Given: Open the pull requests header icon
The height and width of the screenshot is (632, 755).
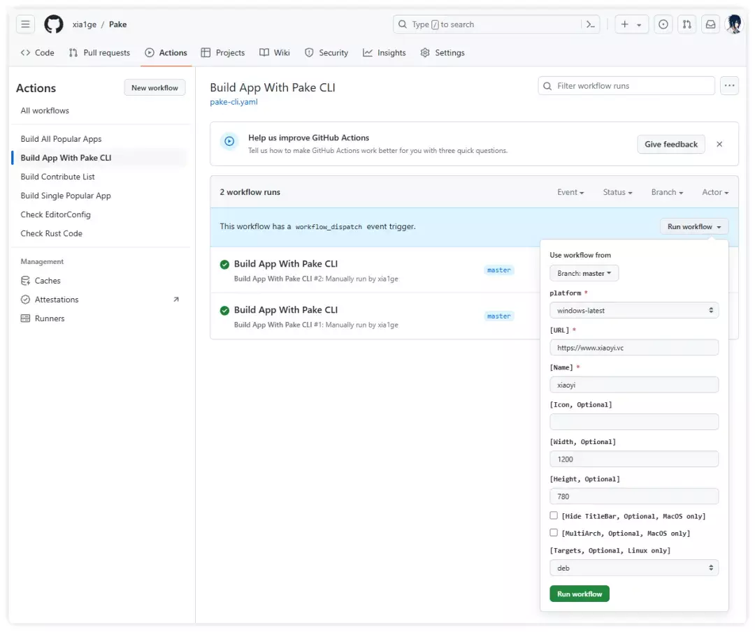Looking at the screenshot, I should (x=687, y=24).
